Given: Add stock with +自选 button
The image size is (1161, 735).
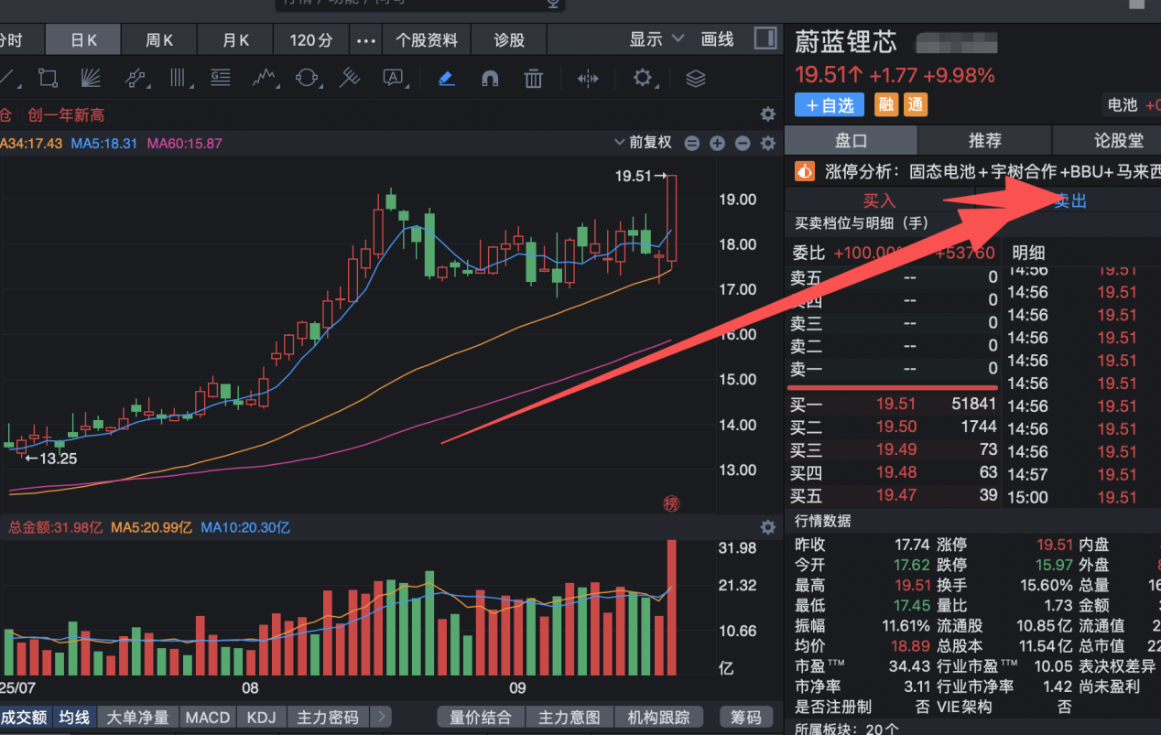Looking at the screenshot, I should click(x=830, y=104).
